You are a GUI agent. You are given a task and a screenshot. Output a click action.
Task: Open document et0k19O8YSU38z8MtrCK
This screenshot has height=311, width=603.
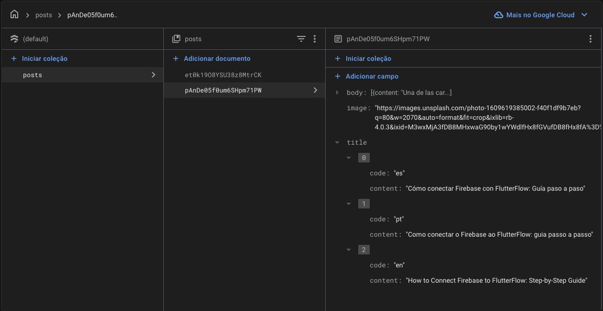pyautogui.click(x=223, y=75)
